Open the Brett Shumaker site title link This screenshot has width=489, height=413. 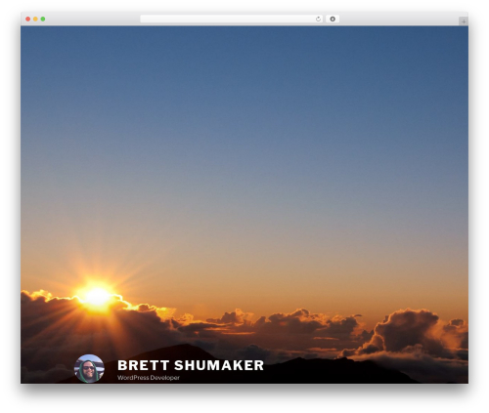pos(191,365)
